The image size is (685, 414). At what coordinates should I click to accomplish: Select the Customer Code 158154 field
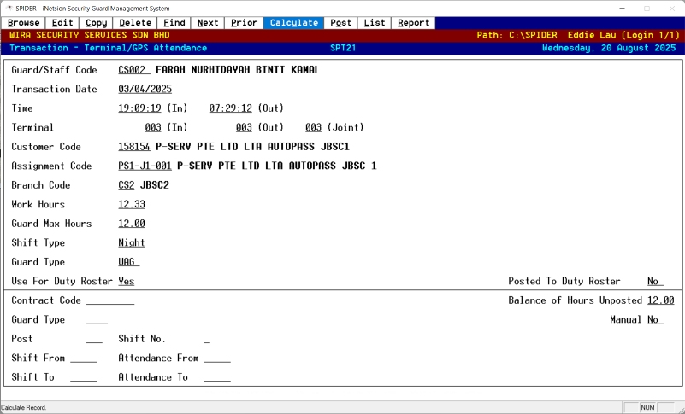[135, 147]
